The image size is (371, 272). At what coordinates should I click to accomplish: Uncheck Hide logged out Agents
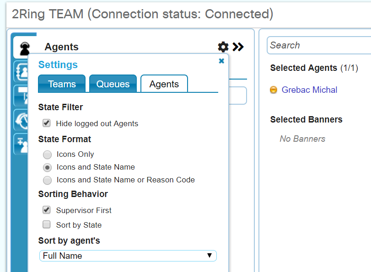pyautogui.click(x=46, y=123)
